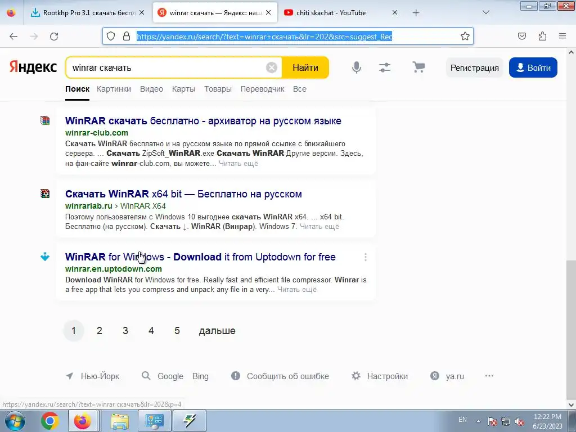Search same query on Google

(x=170, y=376)
